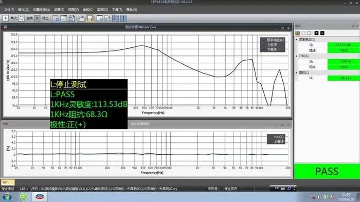Open test settings window icon

[x=56, y=18]
